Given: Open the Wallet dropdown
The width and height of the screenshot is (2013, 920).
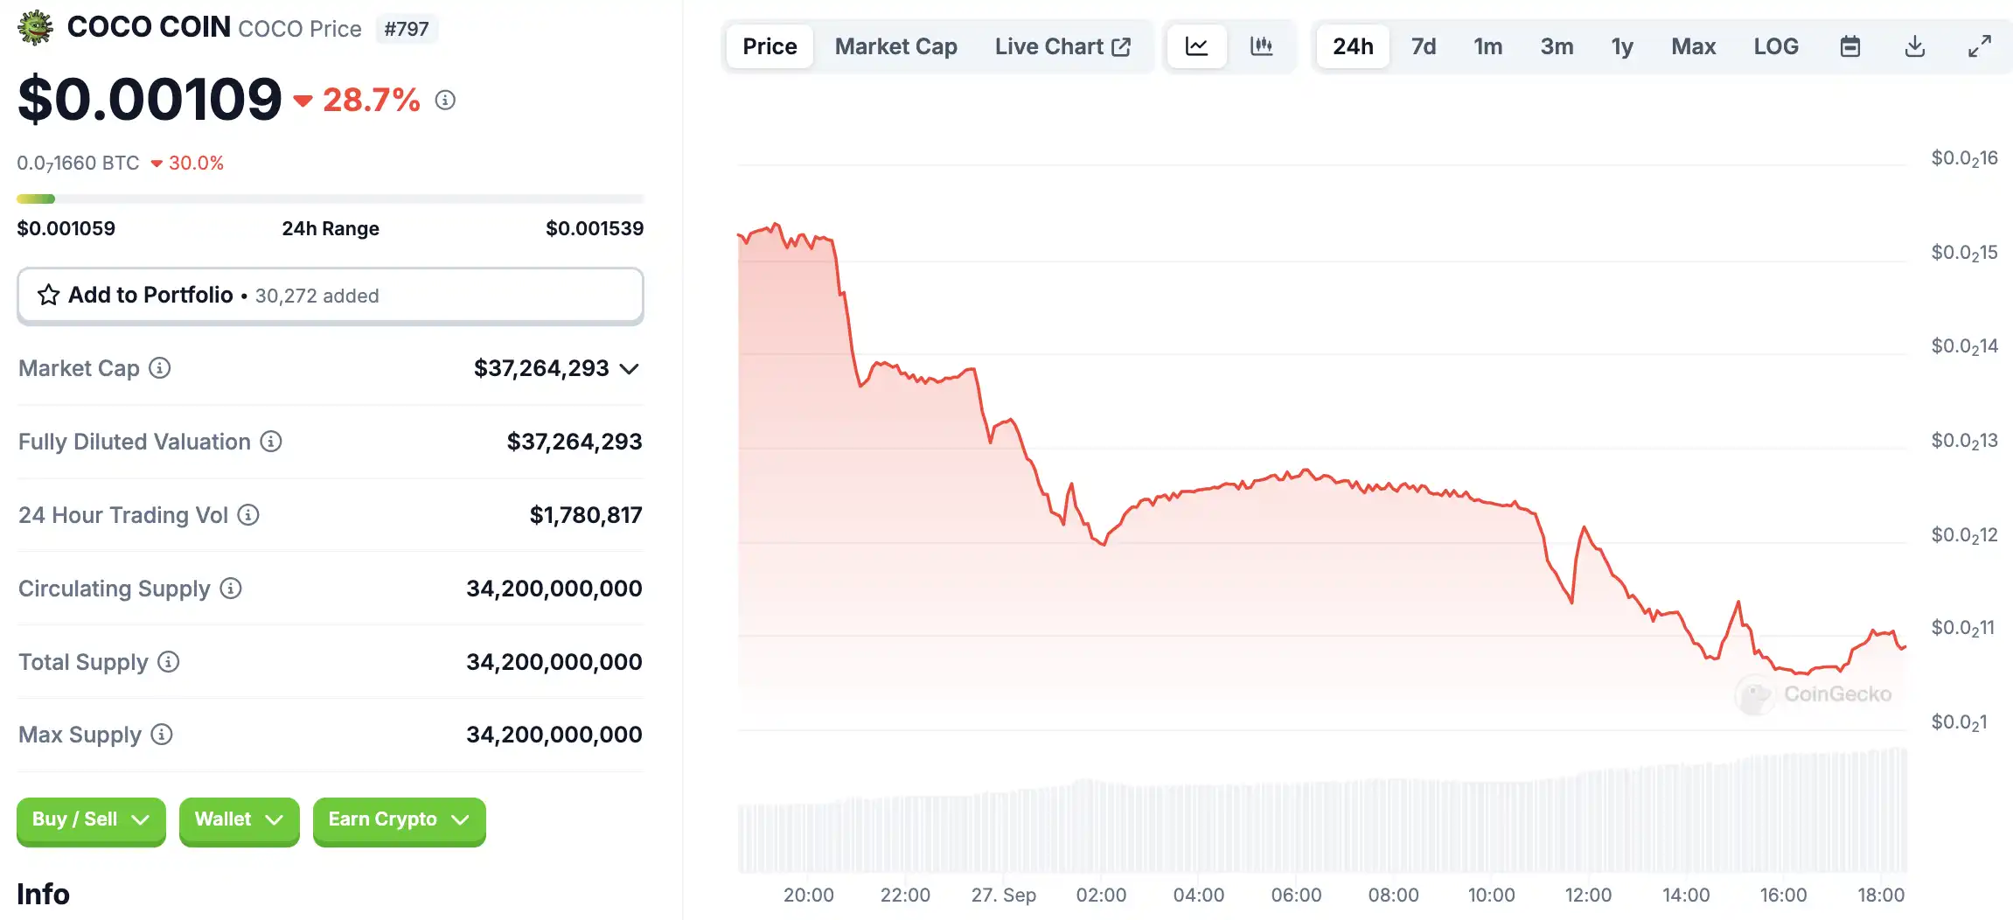Looking at the screenshot, I should 239,819.
